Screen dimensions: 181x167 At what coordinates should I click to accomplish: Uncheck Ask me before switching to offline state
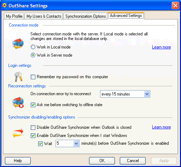coord(33,105)
